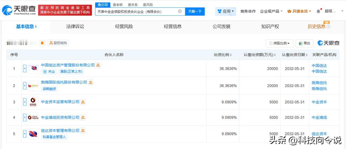
Task: Open the 历史信息 VIP tab
Action: [x=316, y=26]
